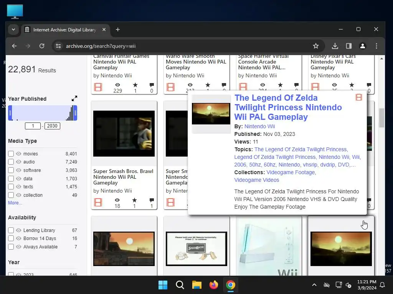Close the Internet Archive tab
Screen dimensions: 393x294
(104, 29)
